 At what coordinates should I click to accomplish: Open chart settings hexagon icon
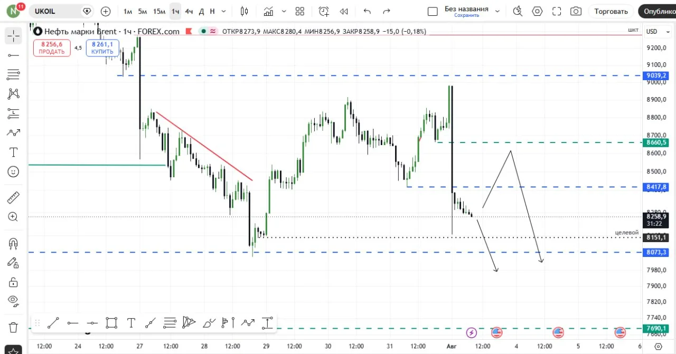[538, 11]
